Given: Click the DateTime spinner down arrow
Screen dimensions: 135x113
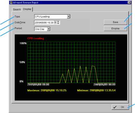Looking at the screenshot, I should (x=58, y=23).
